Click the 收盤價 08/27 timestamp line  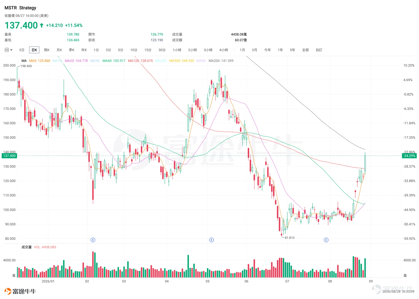tap(26, 16)
